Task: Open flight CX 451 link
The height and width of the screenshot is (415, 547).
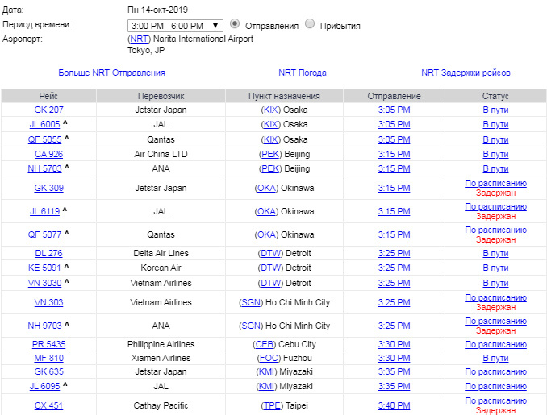Action: (49, 405)
